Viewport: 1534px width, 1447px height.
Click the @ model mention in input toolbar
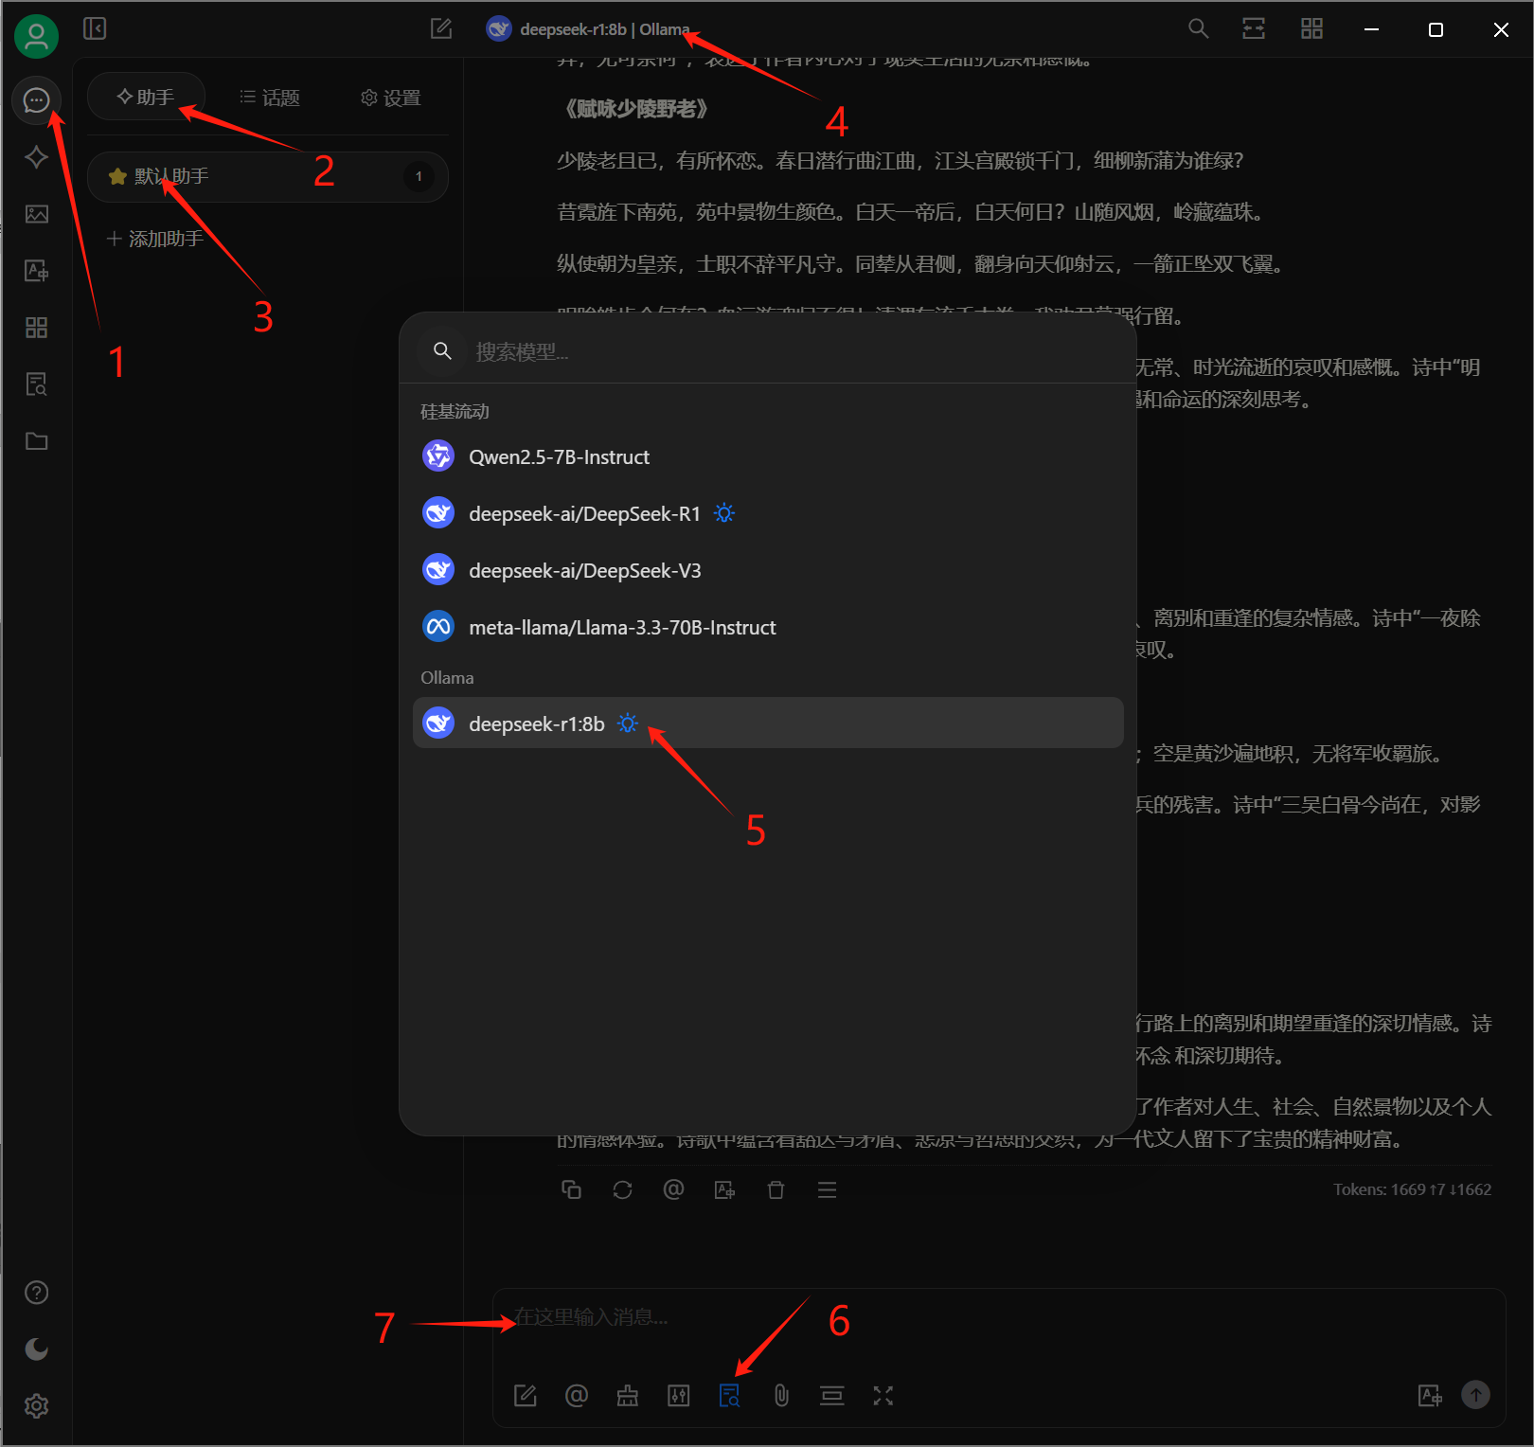tap(577, 1395)
